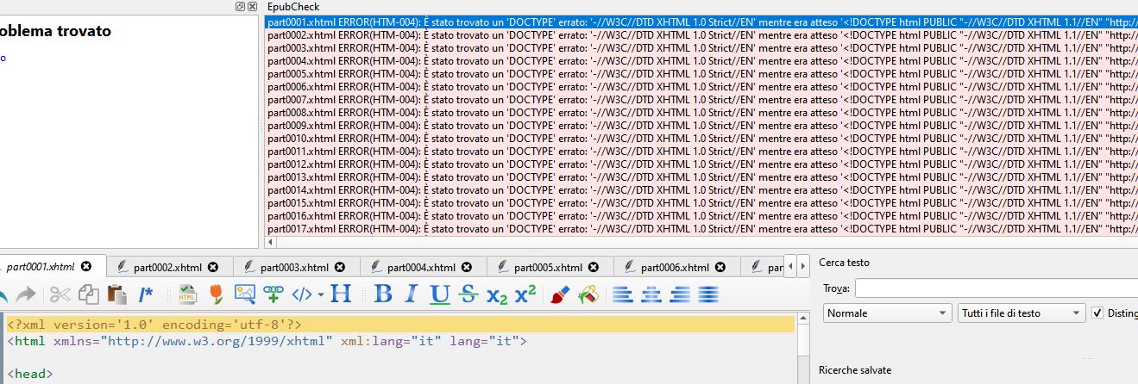Click the clipboard paste icon
This screenshot has height=384, width=1138.
coord(117,294)
